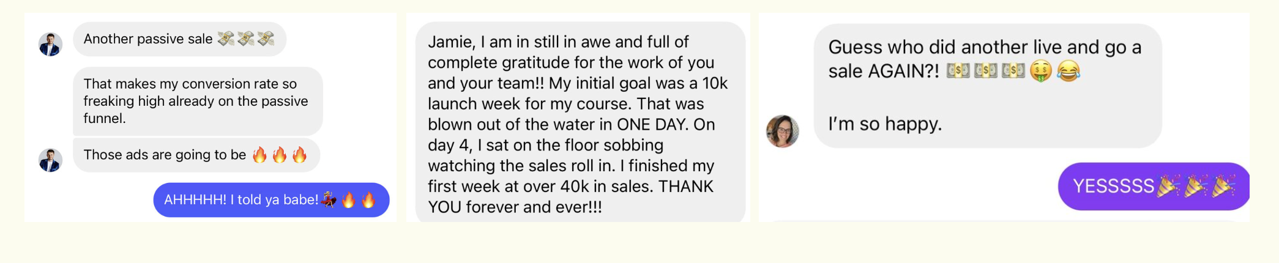Click the first dollar banknote emoji after "AGAIN?!"
Viewport: 1279px width, 263px height.
[958, 72]
